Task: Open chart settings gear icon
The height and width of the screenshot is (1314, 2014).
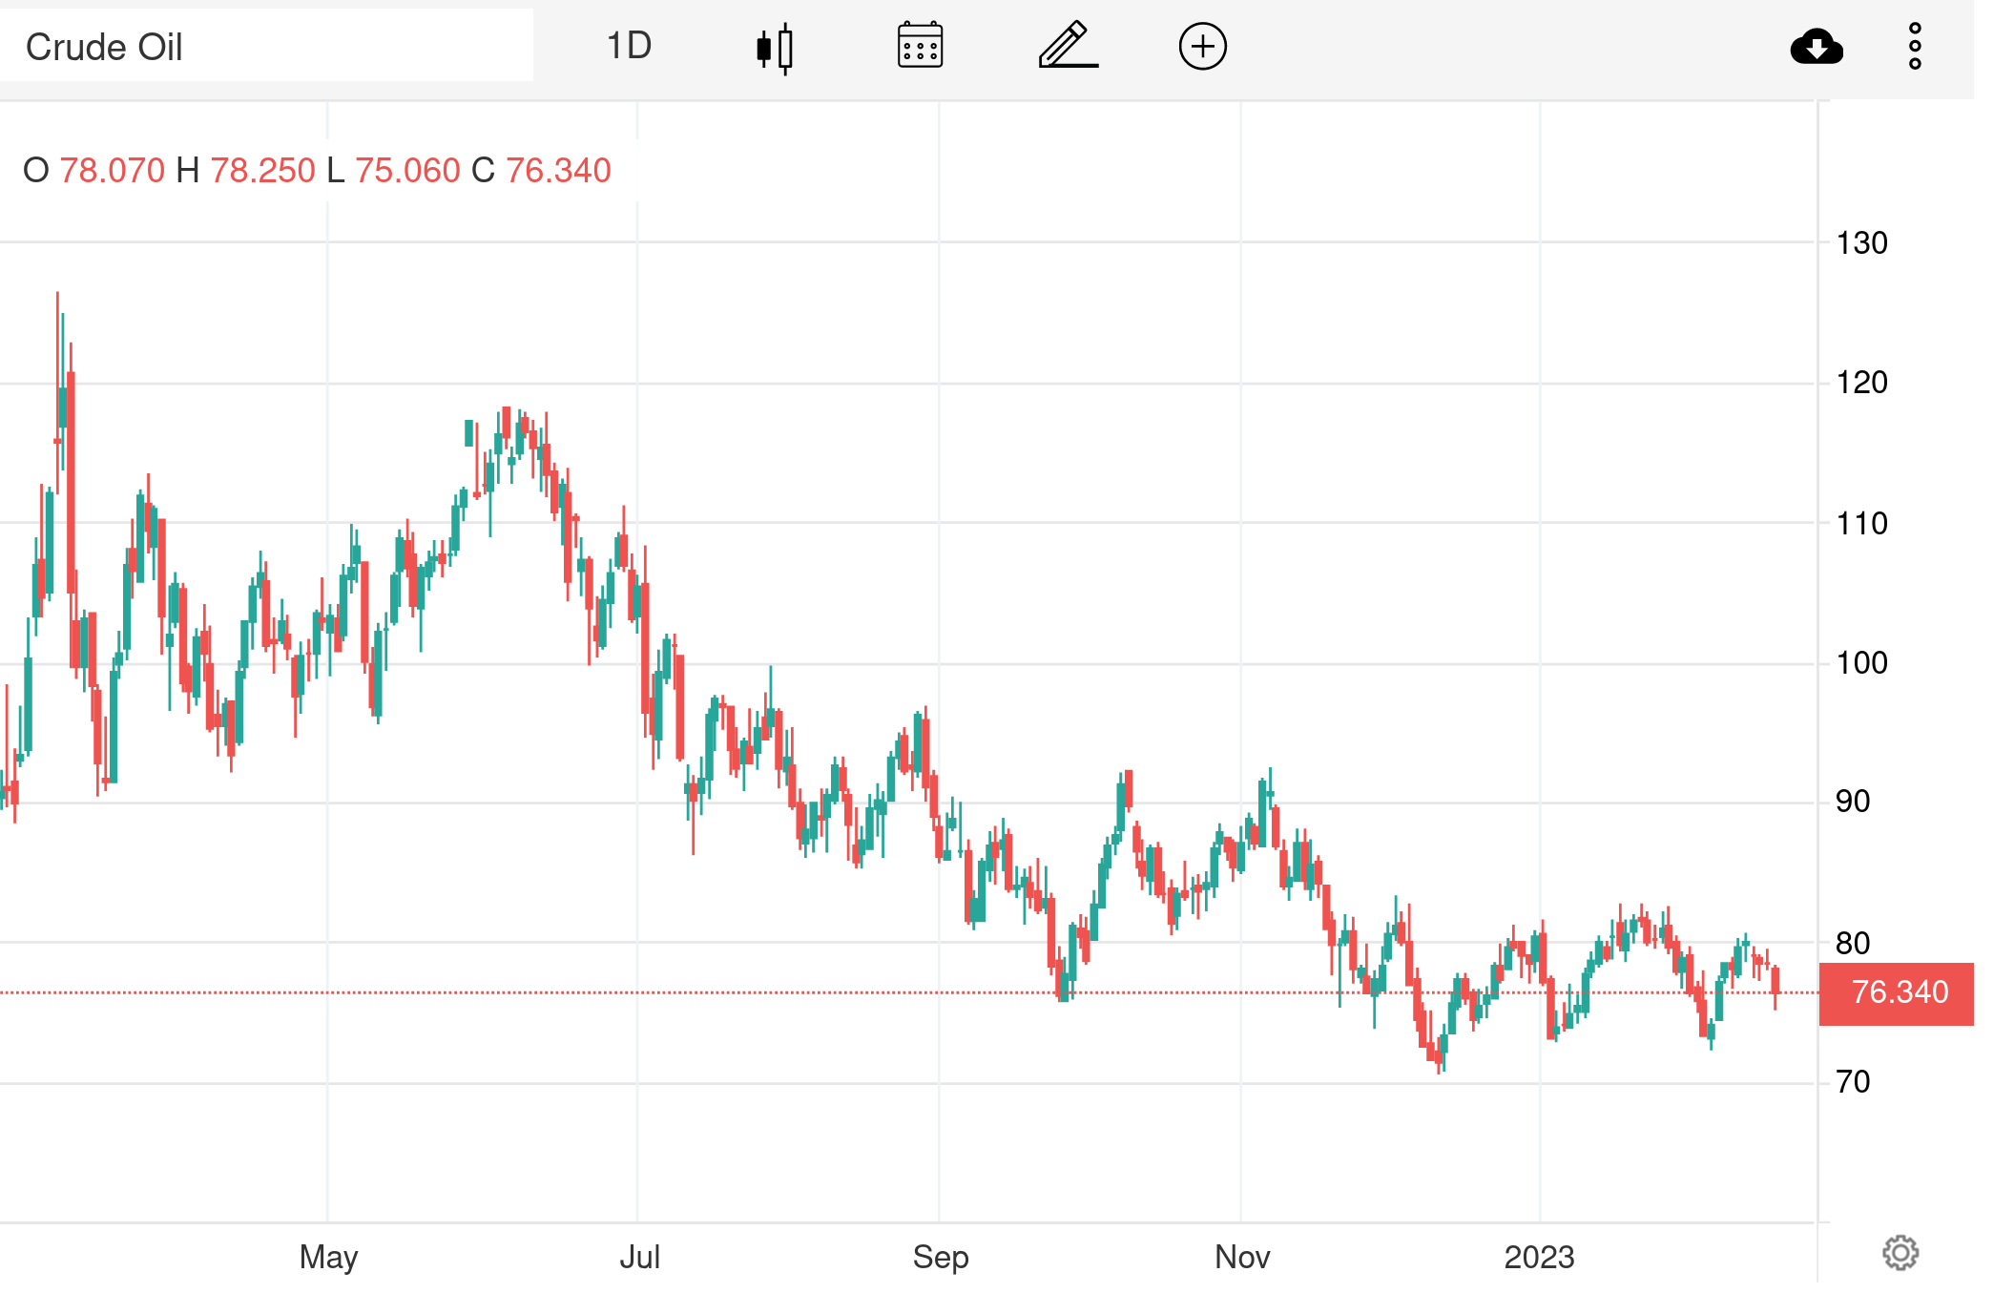Action: (1900, 1252)
